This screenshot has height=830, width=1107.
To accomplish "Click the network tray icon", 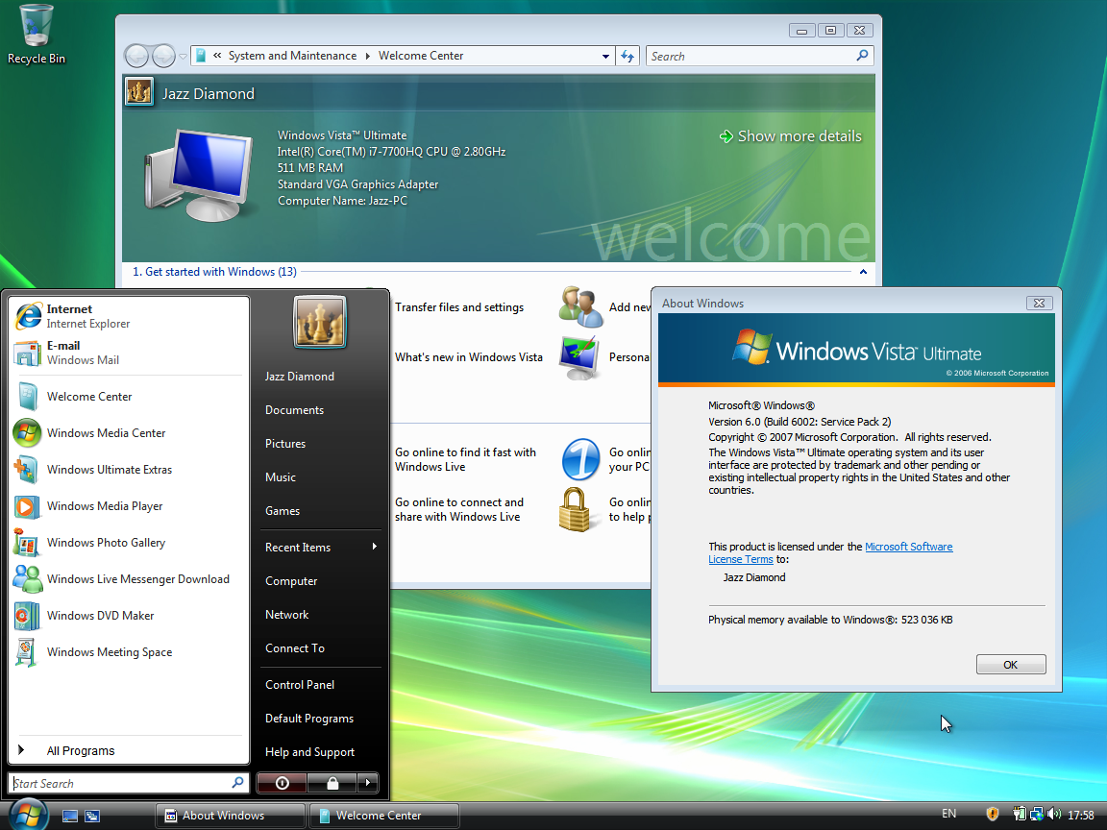I will [x=1037, y=815].
